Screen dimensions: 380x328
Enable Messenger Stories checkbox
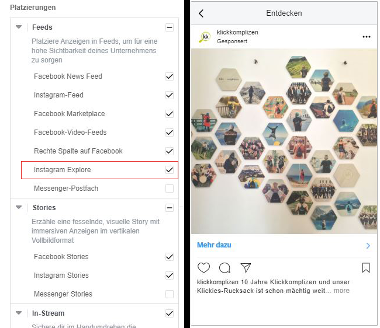click(170, 294)
